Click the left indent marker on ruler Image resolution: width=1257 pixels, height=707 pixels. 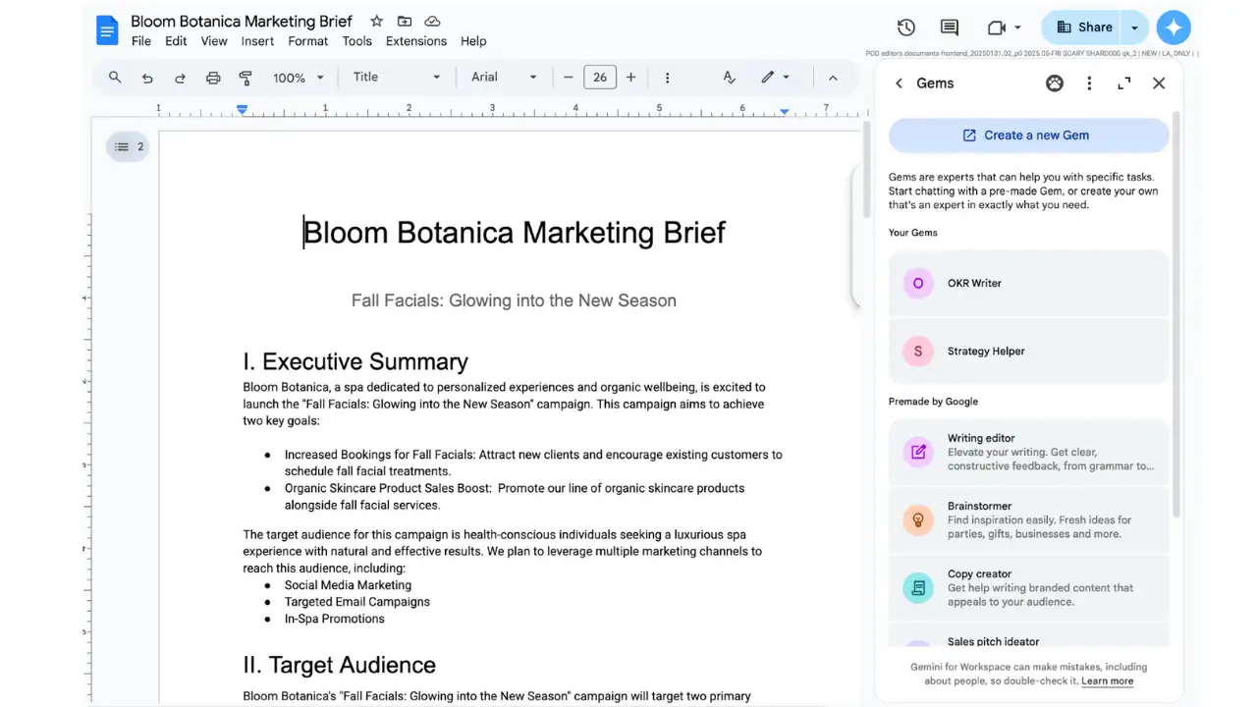[243, 109]
